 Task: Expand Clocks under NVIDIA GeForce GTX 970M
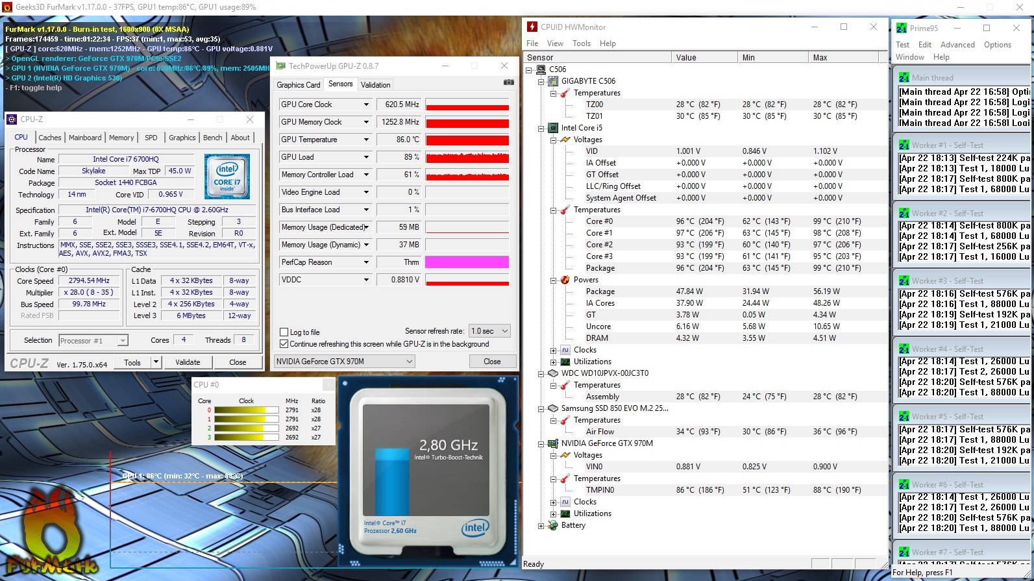coord(553,502)
